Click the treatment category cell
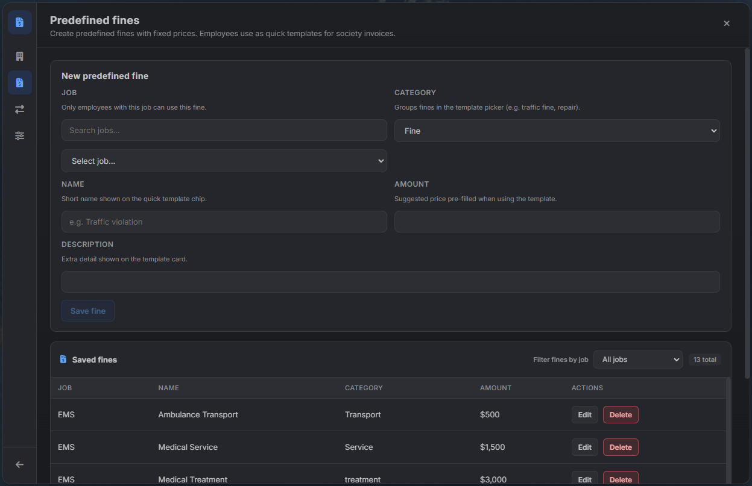 [x=362, y=479]
